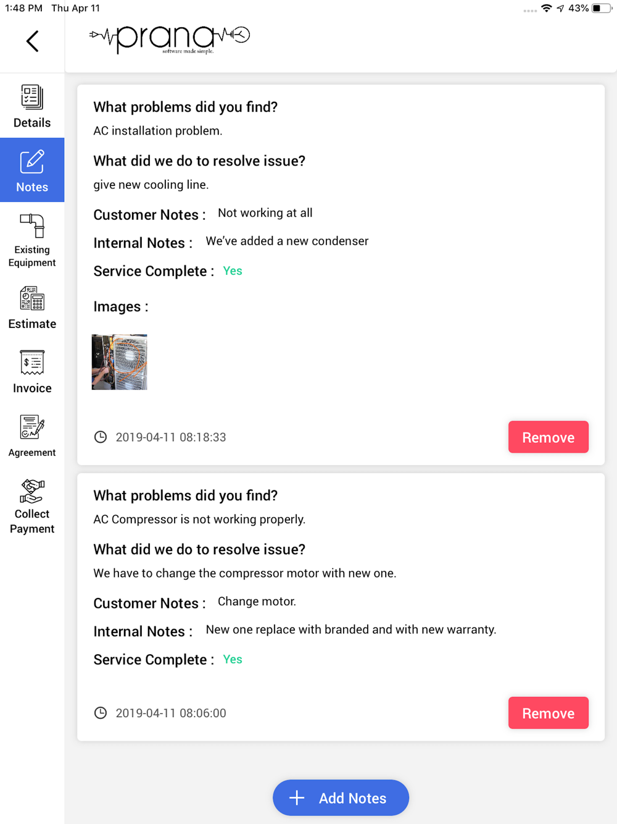
Task: Select the Notes pencil icon
Action: point(32,162)
